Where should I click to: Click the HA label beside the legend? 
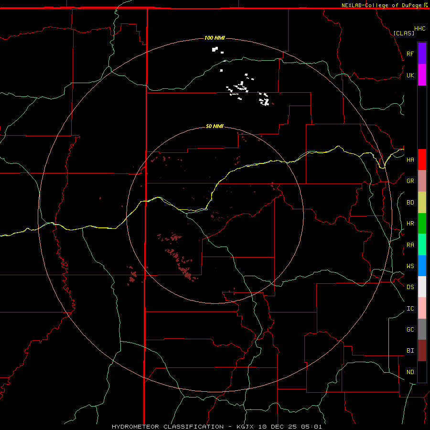[x=410, y=160]
